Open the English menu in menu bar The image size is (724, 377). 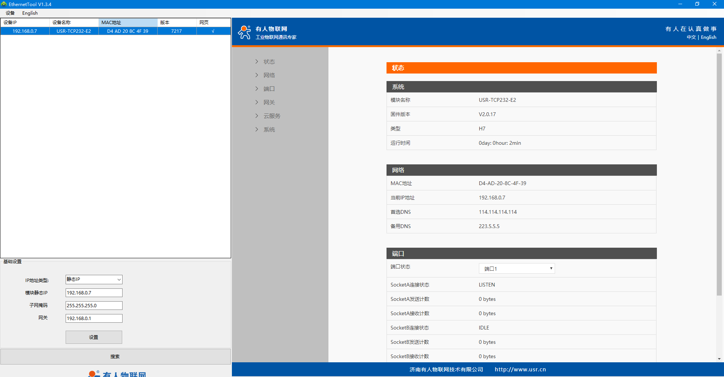[30, 13]
